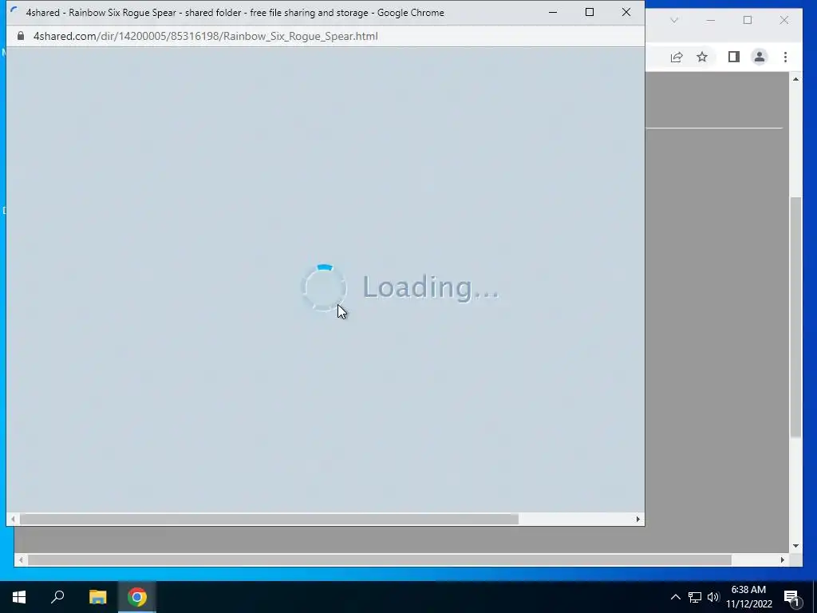Expand the tab search chevron in background Chrome

tap(674, 20)
